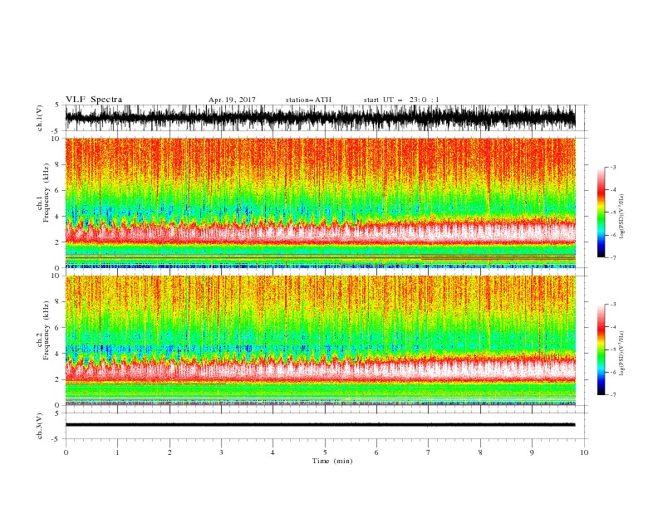Click tick label "9" on the Time axis

coord(532,452)
